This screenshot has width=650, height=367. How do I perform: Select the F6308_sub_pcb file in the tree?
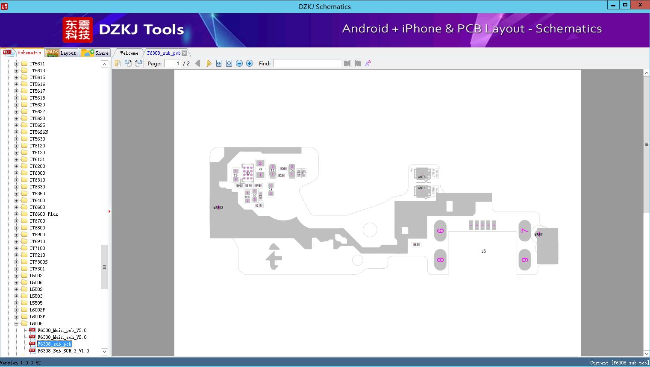54,344
